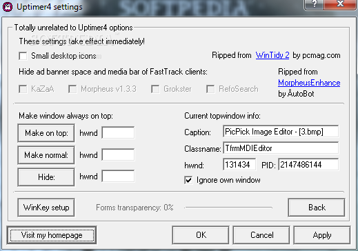Click 'Hide ad banner space' description text
Image resolution: width=358 pixels, height=251 pixels.
click(x=113, y=72)
